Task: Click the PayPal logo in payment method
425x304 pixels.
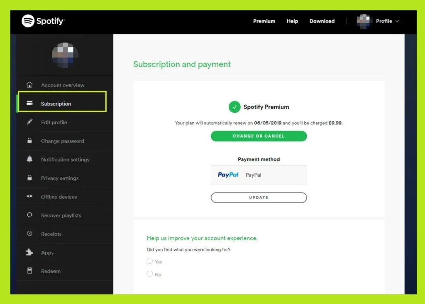Action: (228, 175)
